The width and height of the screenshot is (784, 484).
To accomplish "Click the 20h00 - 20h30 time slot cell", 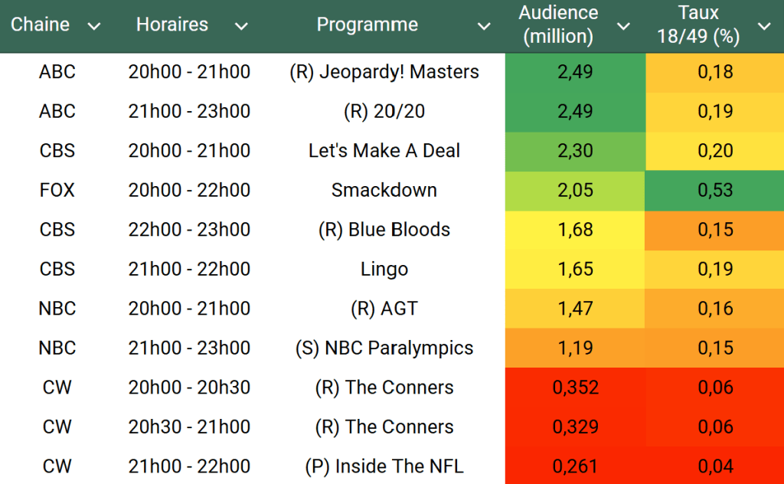I will tap(189, 388).
